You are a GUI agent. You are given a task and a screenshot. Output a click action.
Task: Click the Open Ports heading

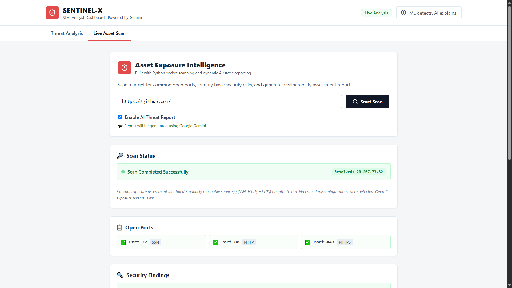pyautogui.click(x=139, y=227)
